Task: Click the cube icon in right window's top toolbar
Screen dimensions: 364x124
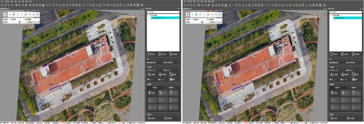Action: (x=216, y=5)
